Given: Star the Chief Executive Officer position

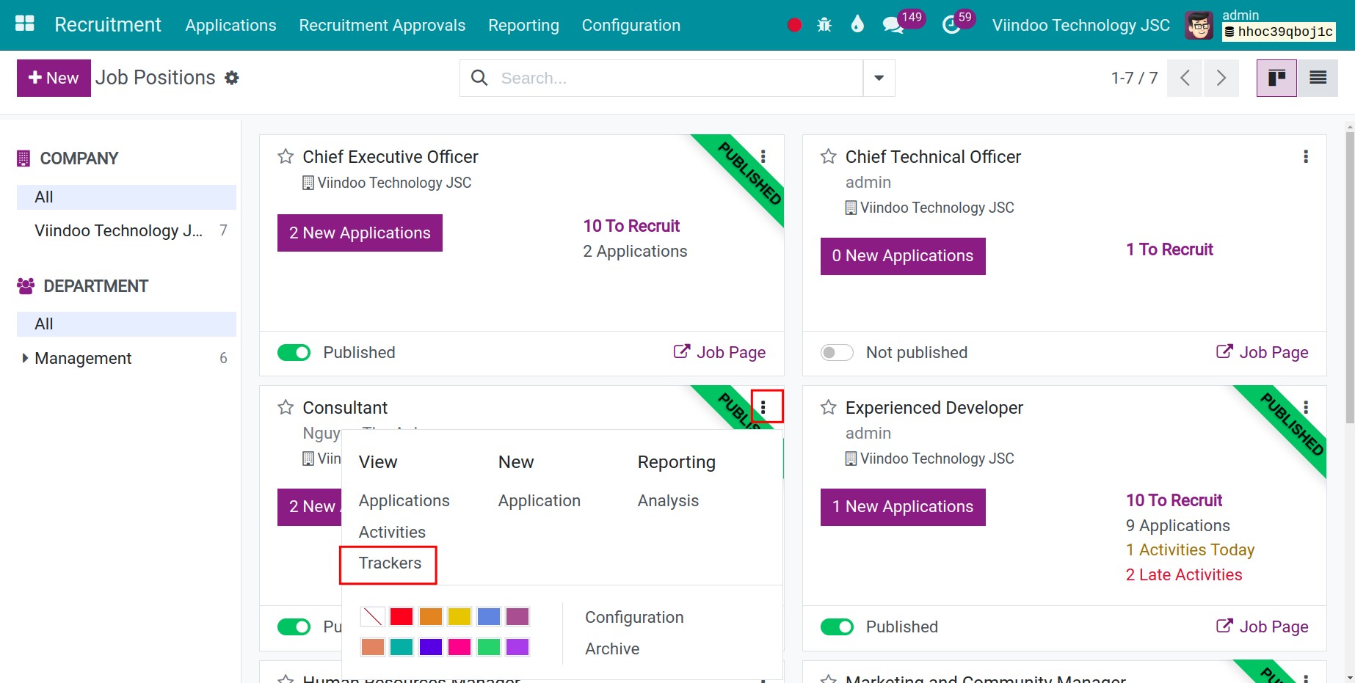Looking at the screenshot, I should [x=286, y=156].
